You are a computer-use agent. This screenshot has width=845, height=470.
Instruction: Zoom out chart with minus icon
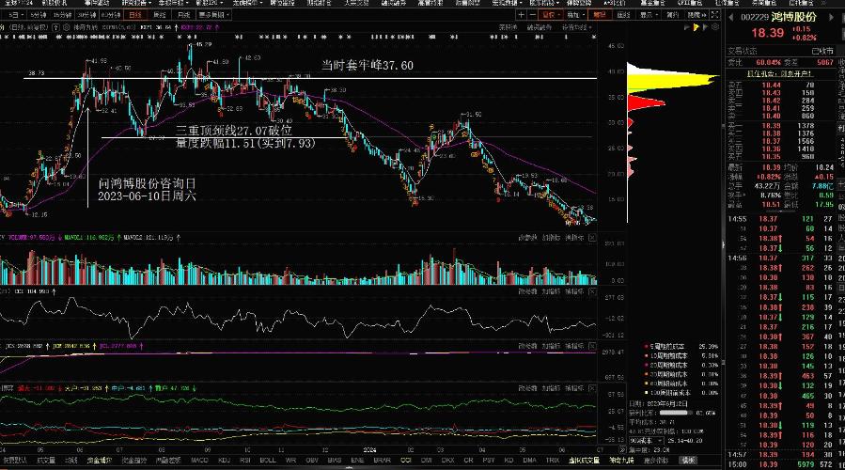point(532,15)
